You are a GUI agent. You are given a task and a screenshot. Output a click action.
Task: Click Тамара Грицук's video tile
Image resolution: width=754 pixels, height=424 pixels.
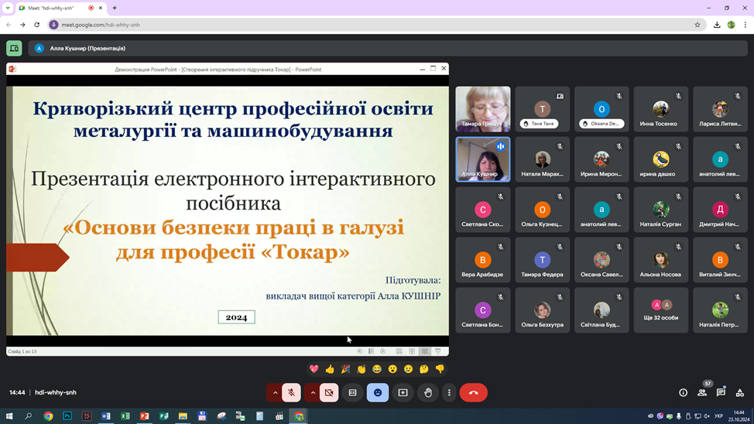[482, 109]
